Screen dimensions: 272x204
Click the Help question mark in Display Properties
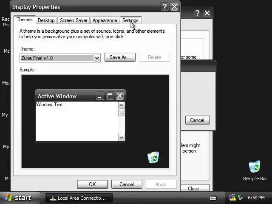pos(164,7)
